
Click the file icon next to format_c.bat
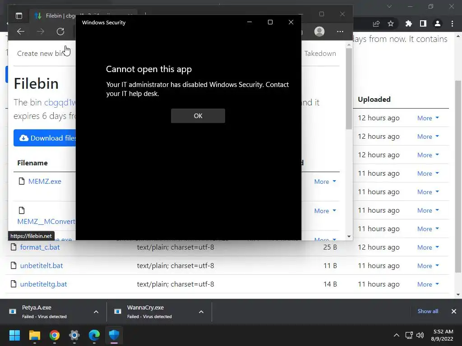pyautogui.click(x=14, y=247)
